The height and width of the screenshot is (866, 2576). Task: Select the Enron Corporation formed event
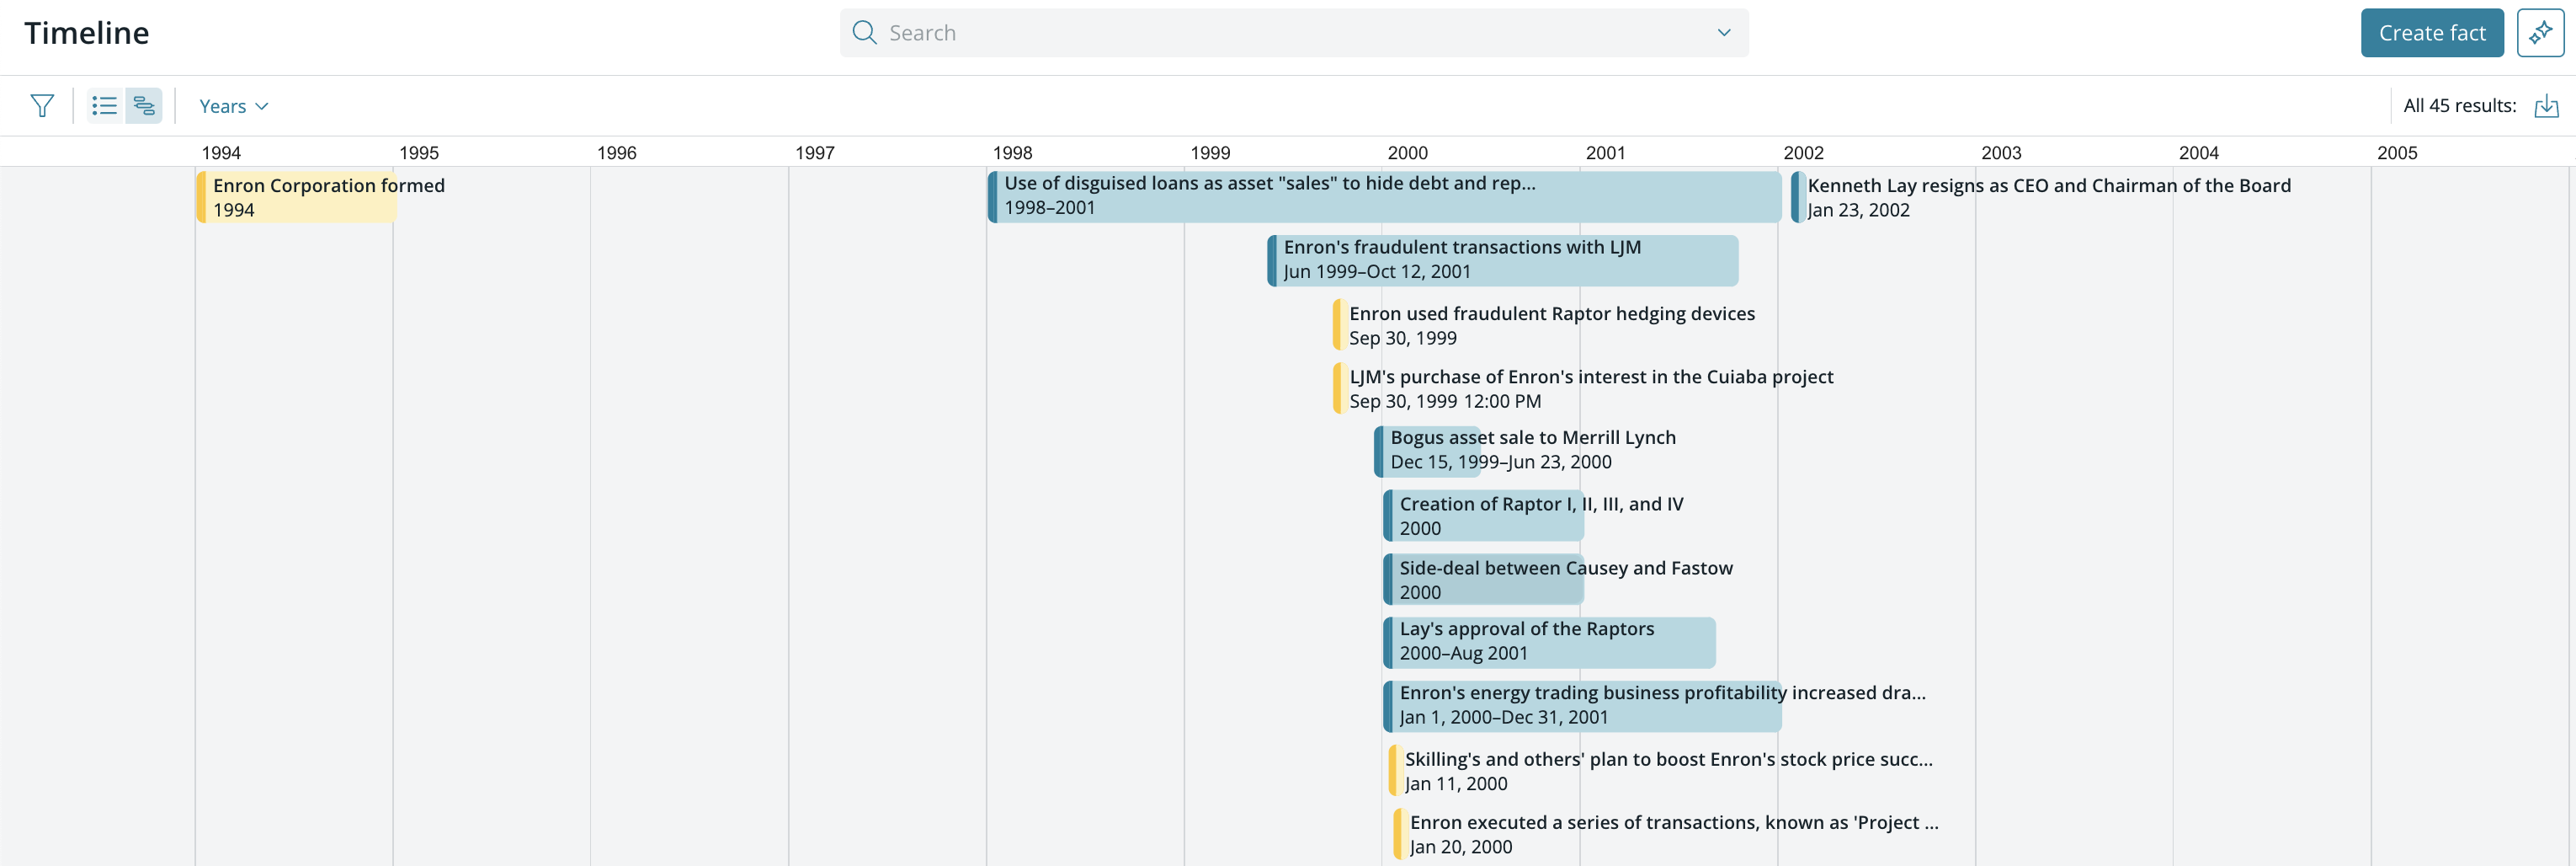point(297,197)
